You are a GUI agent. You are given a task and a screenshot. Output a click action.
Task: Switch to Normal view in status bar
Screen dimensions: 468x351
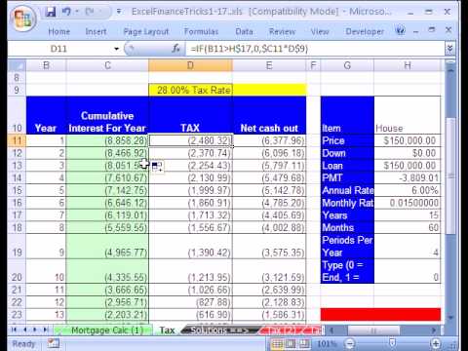277,343
